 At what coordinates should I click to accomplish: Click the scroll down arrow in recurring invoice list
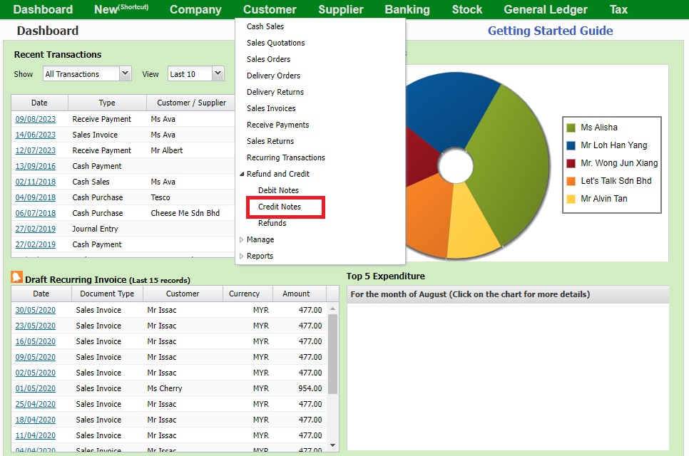(332, 445)
